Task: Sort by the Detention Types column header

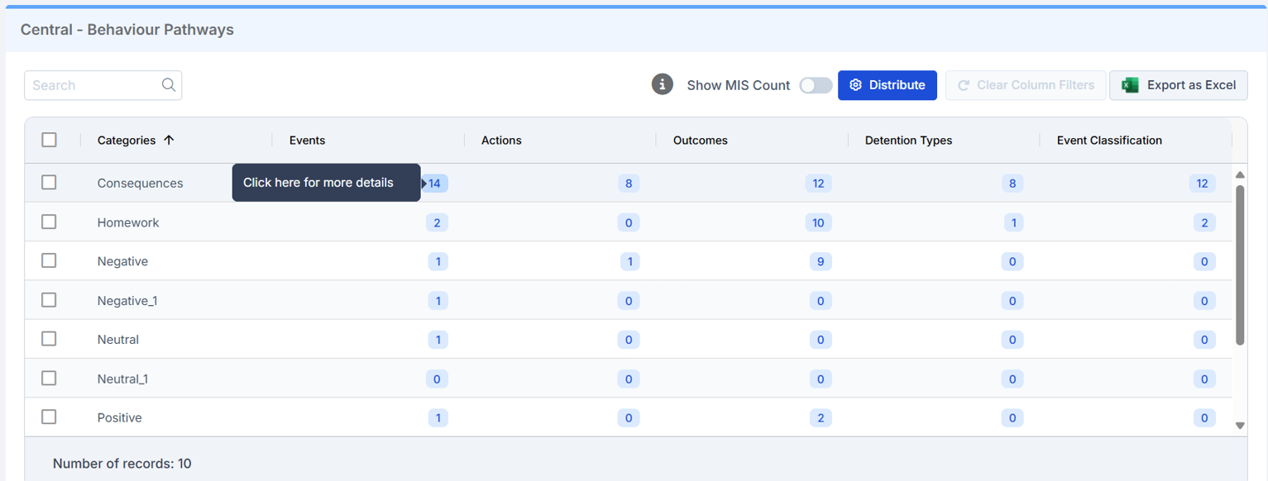Action: (908, 140)
